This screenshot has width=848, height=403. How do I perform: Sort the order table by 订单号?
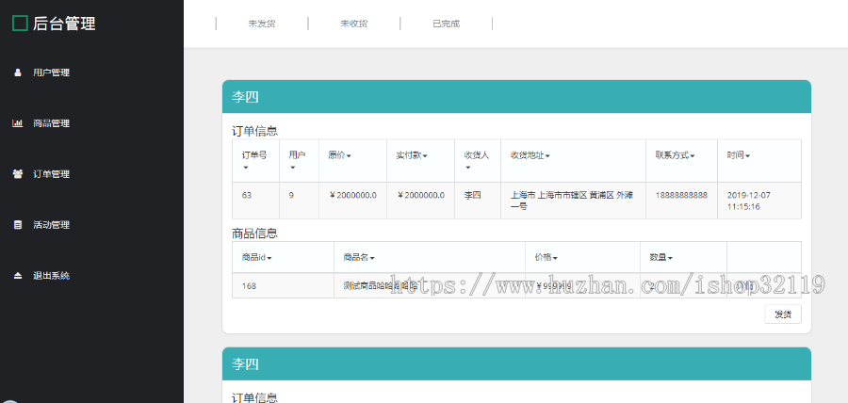coord(254,160)
